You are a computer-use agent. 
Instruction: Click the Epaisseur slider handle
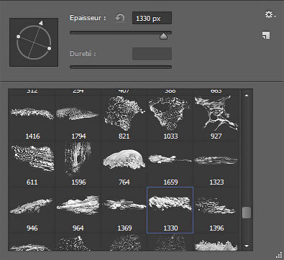[x=163, y=36]
